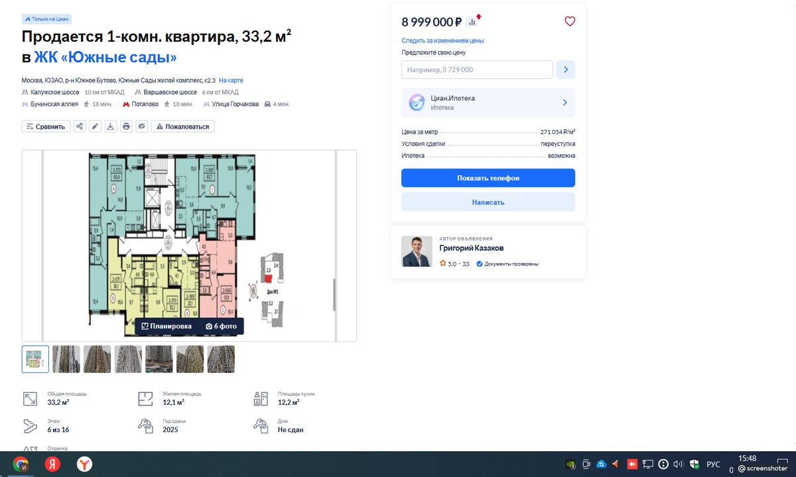Click the Только на Циан badge
Image resolution: width=796 pixels, height=477 pixels.
[x=46, y=19]
